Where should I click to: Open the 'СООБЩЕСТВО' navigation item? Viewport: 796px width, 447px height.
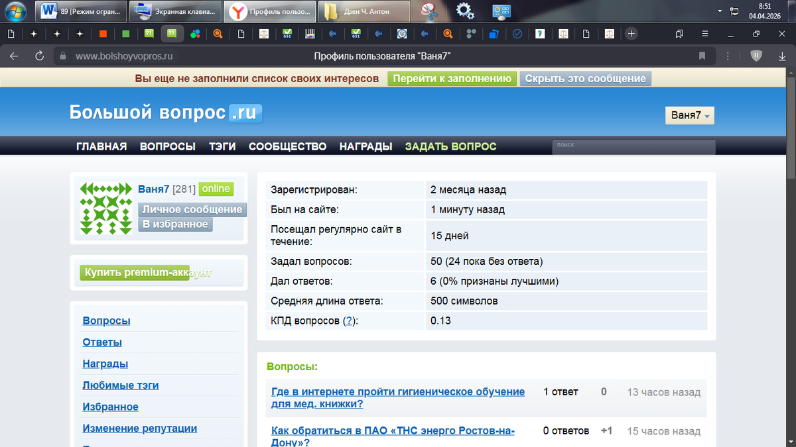point(288,146)
